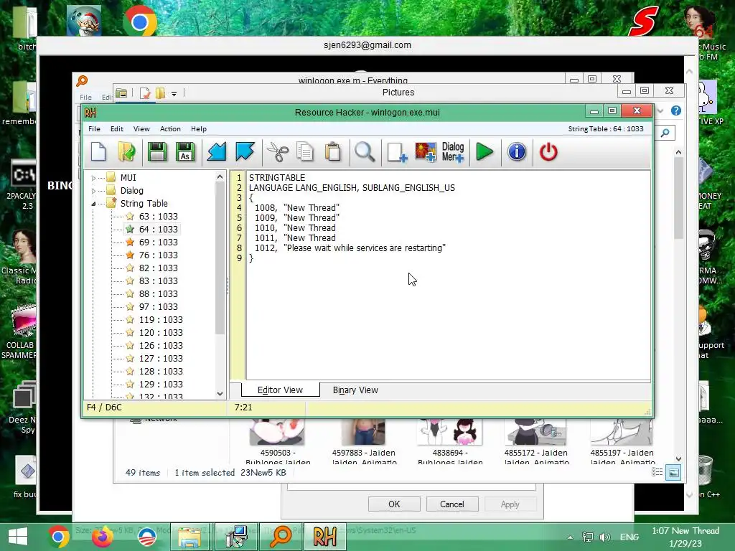Click the Paste clipboard icon

click(x=333, y=152)
